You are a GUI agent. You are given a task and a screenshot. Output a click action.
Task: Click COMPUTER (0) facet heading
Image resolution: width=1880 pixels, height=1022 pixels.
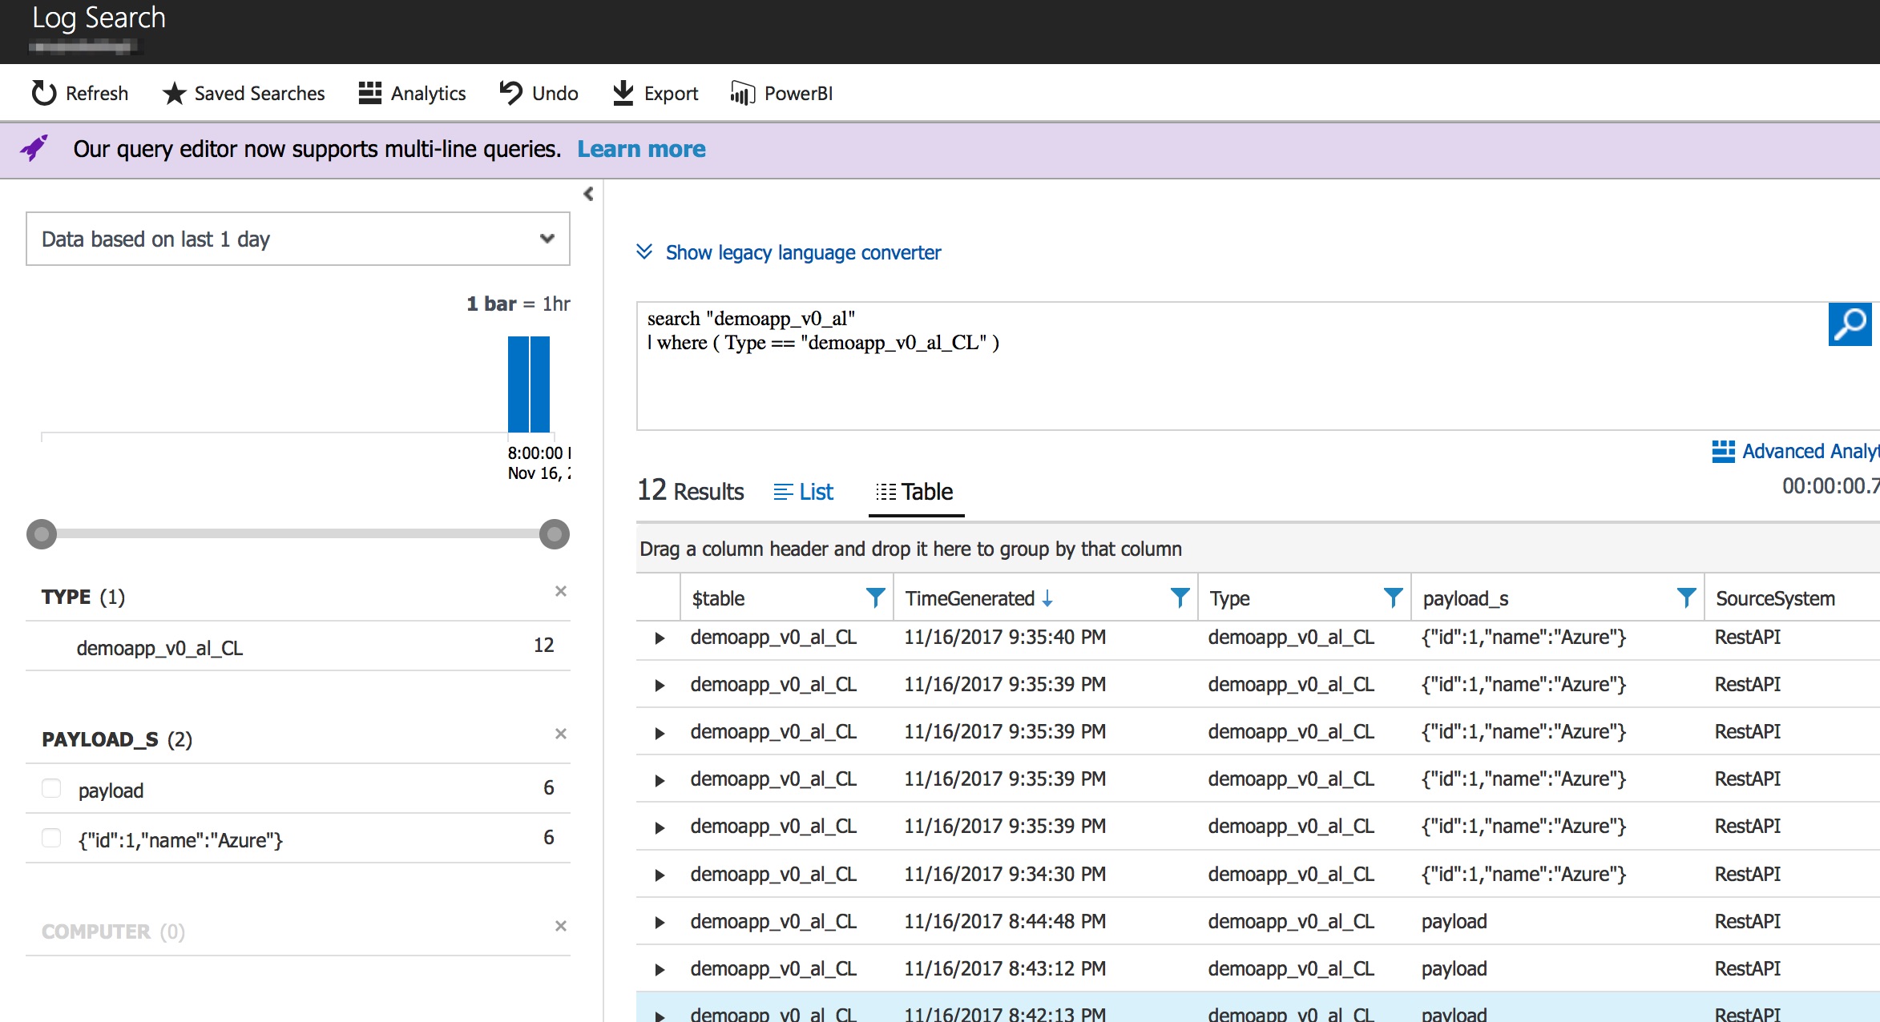[113, 931]
